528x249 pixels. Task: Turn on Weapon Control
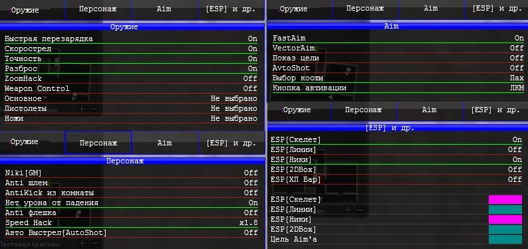pos(130,88)
